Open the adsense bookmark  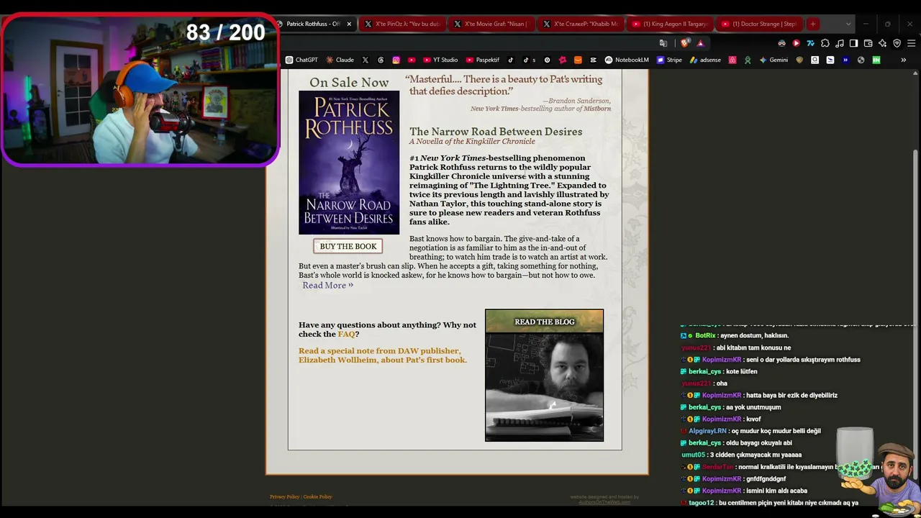[705, 60]
